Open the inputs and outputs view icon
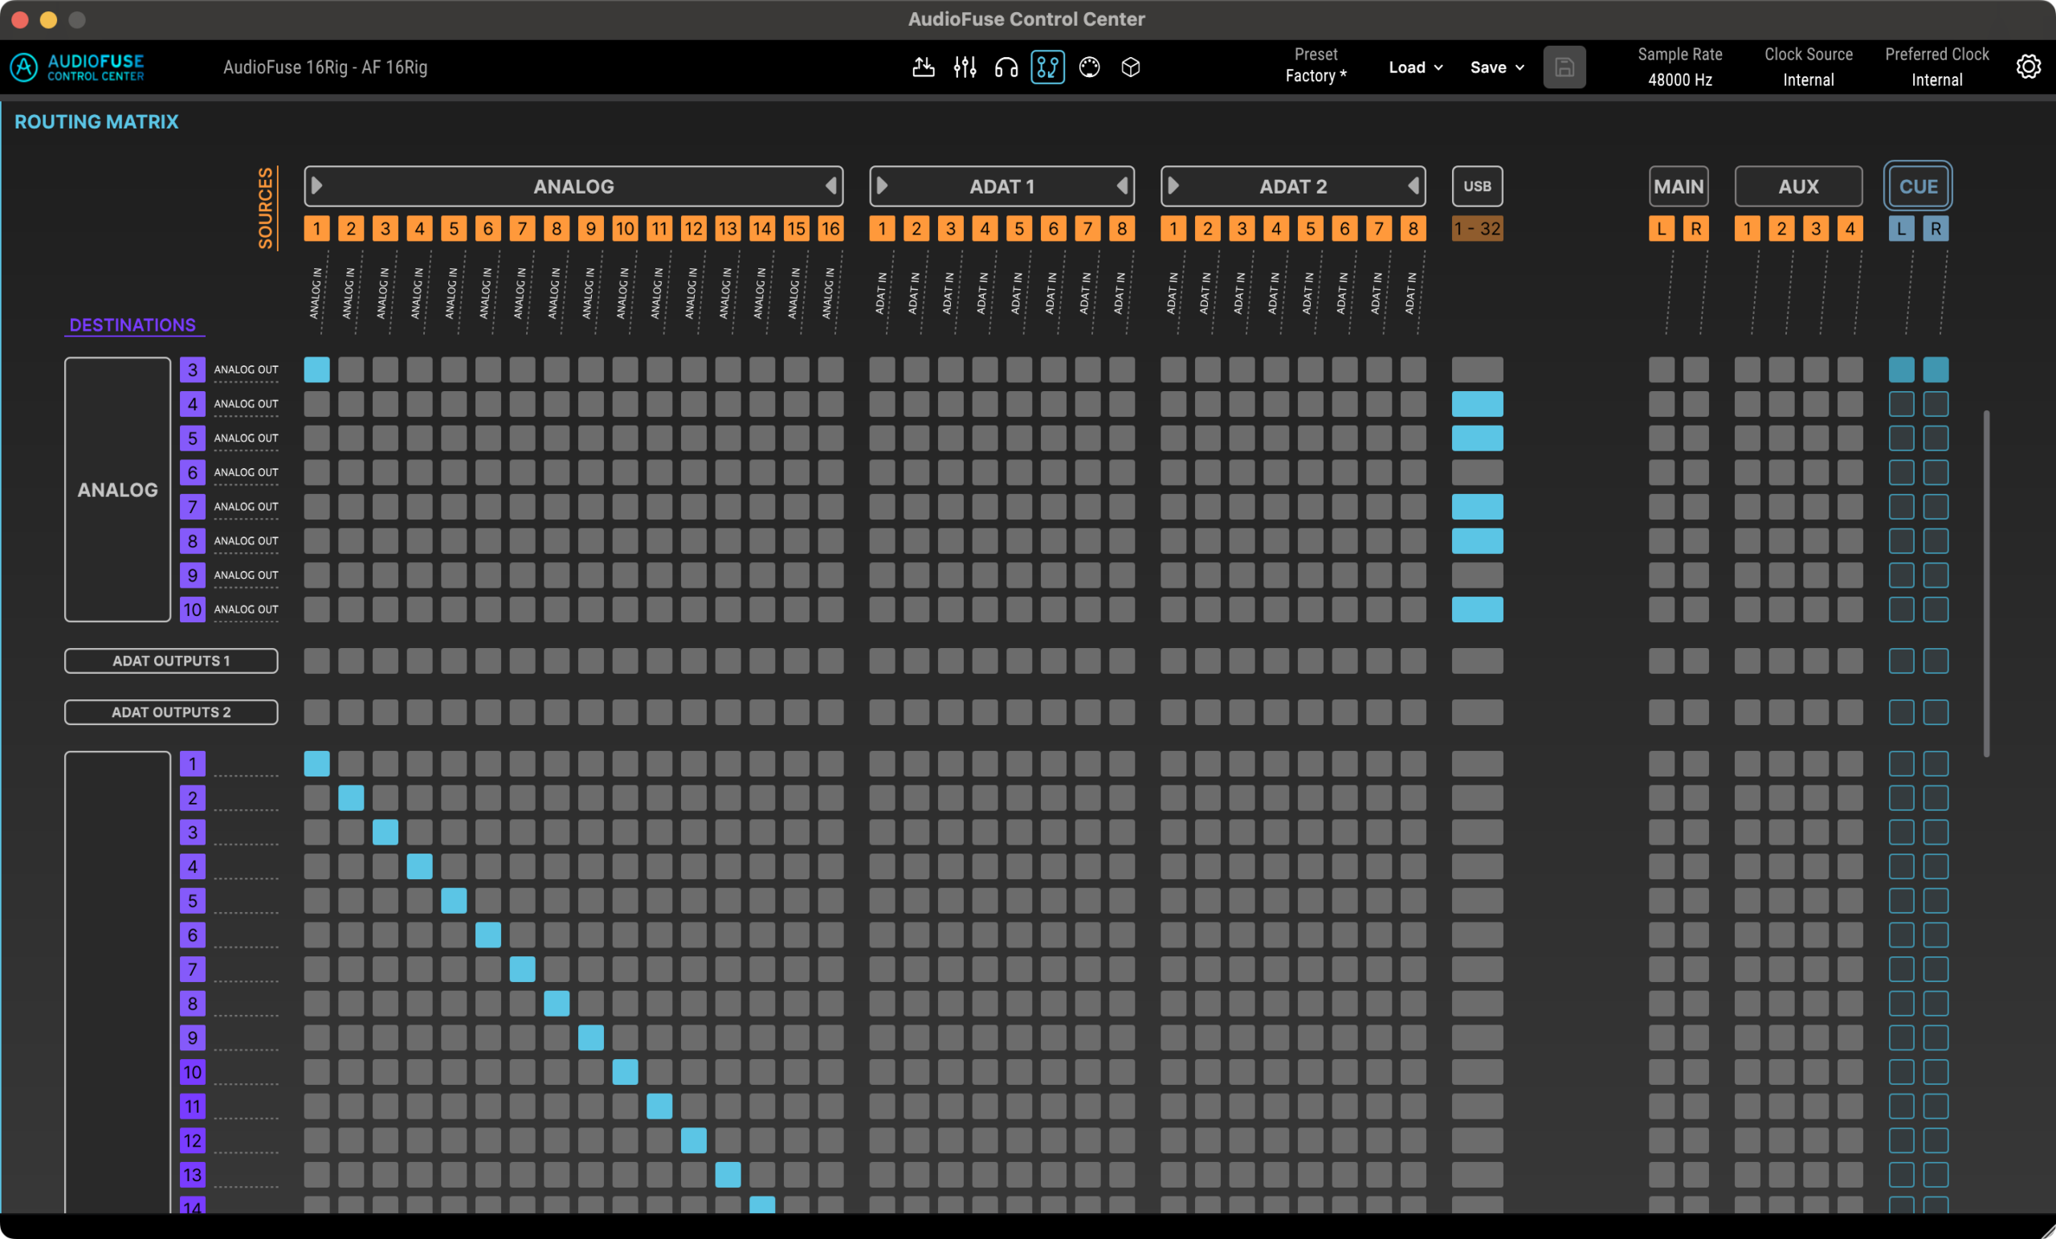 [x=923, y=67]
